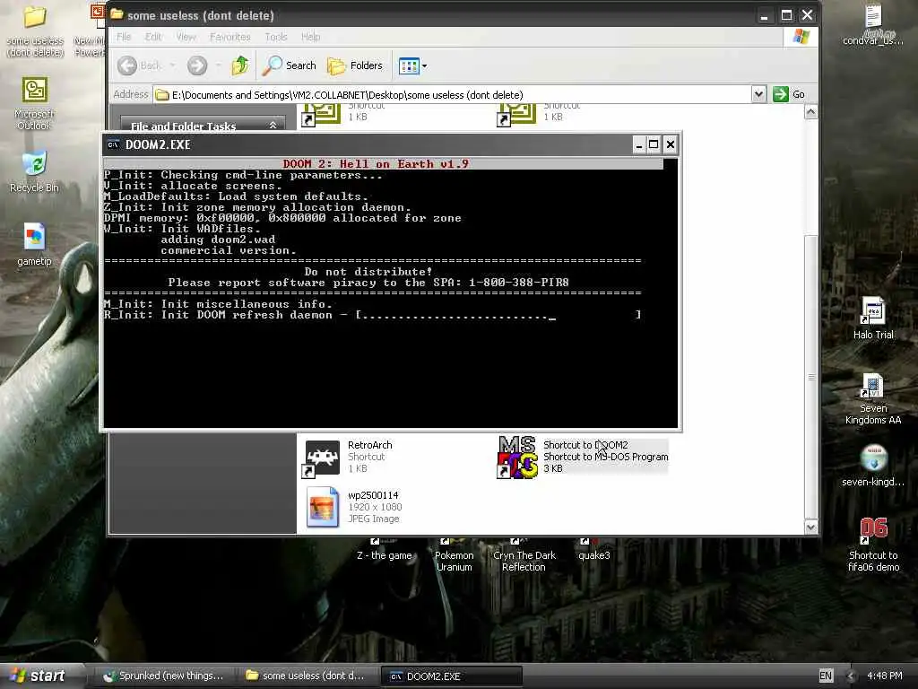Click the folder icon in the Explorer title bar
Image resolution: width=918 pixels, height=689 pixels.
(x=117, y=14)
